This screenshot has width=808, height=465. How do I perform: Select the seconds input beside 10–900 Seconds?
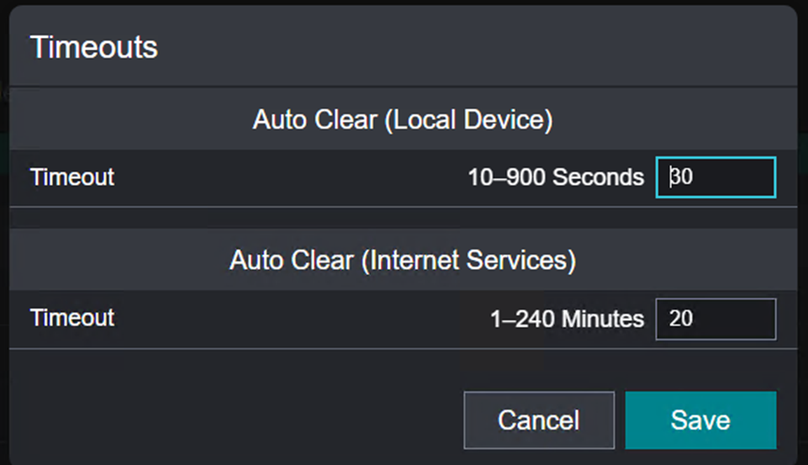coord(716,177)
